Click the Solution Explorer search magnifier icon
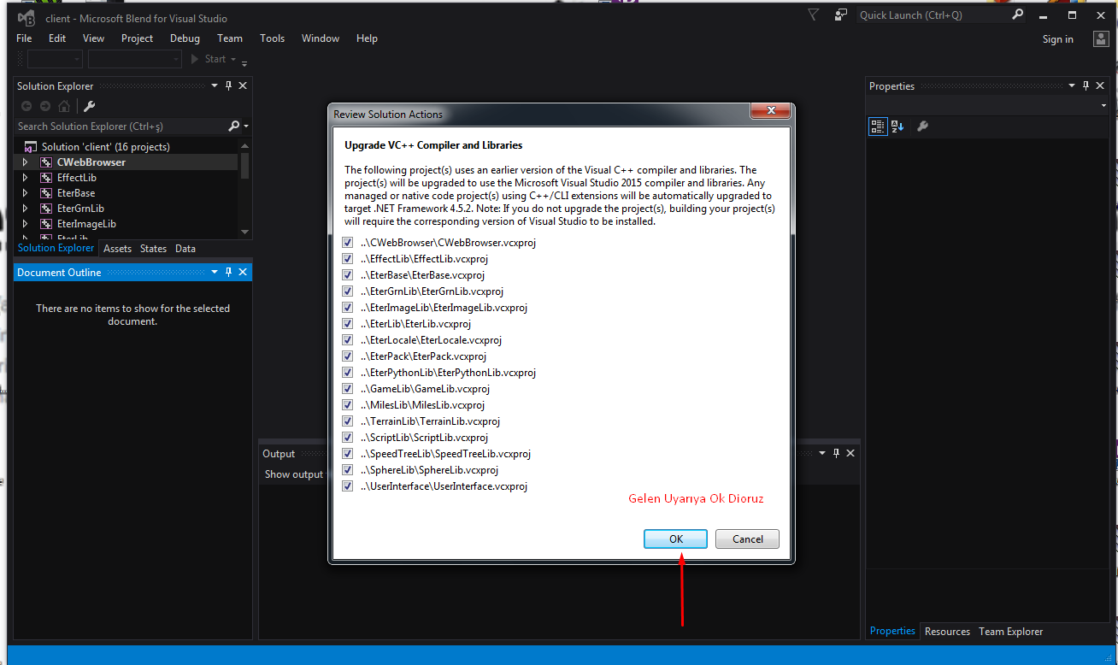The image size is (1118, 665). (x=234, y=126)
